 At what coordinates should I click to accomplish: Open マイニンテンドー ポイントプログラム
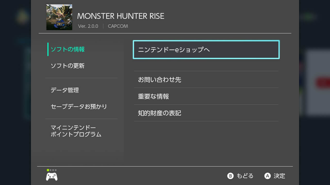[x=76, y=131]
